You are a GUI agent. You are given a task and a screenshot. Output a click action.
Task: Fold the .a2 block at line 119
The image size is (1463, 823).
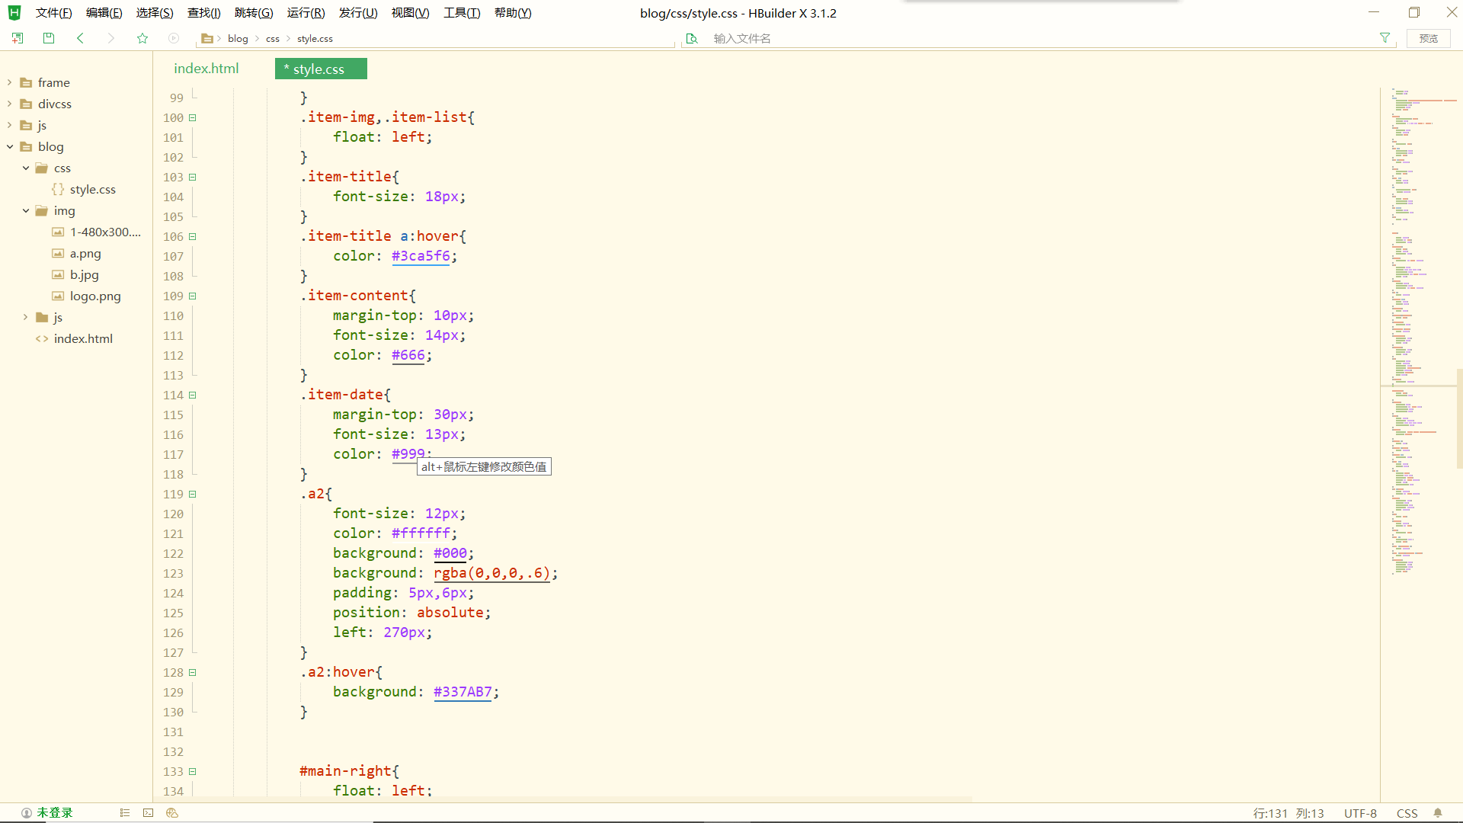point(193,494)
